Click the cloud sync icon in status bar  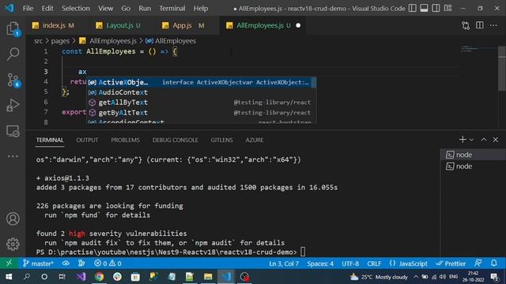click(66, 263)
